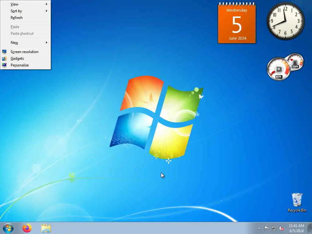Expand the View submenu arrow
Screen dimensions: 312x234
tap(47, 4)
